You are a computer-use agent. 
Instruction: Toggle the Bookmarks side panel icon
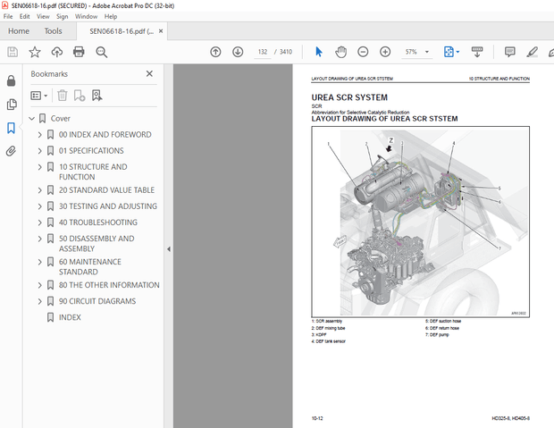point(11,128)
